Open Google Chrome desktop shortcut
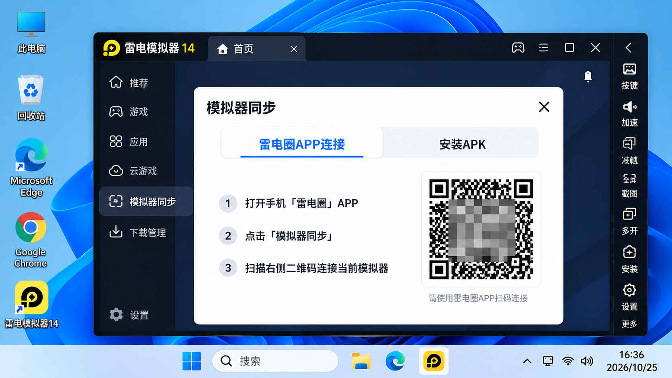This screenshot has height=378, width=672. tap(31, 240)
